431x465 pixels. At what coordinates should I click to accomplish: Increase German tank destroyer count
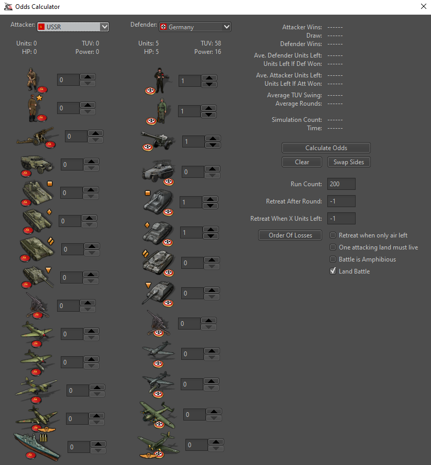(x=212, y=290)
